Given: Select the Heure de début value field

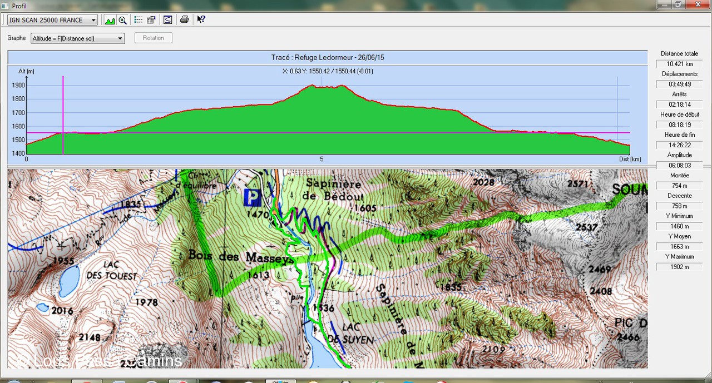Looking at the screenshot, I should click(x=679, y=125).
